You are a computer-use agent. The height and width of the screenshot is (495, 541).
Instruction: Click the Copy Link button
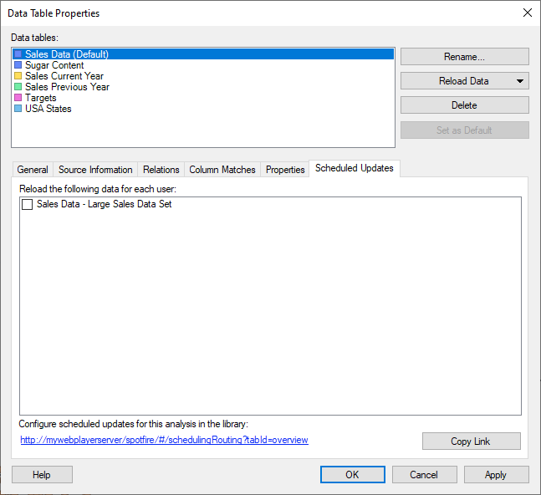point(472,441)
